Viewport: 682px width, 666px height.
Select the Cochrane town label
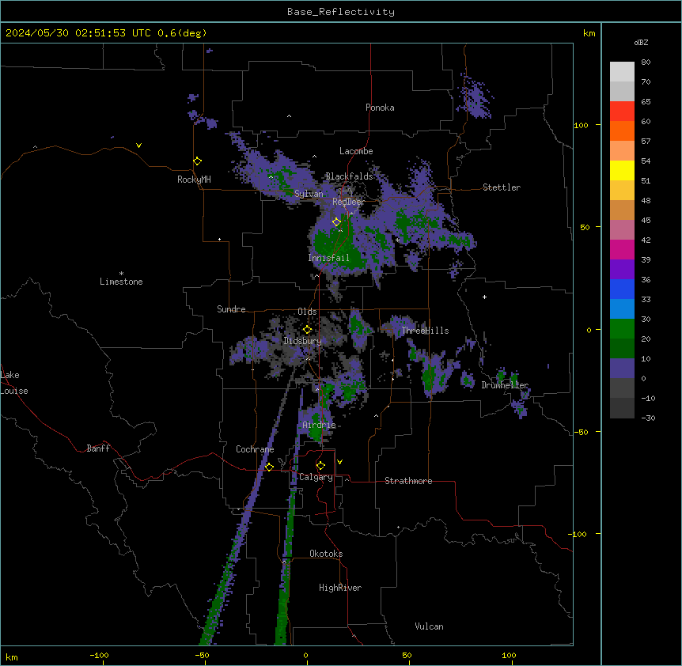point(255,449)
